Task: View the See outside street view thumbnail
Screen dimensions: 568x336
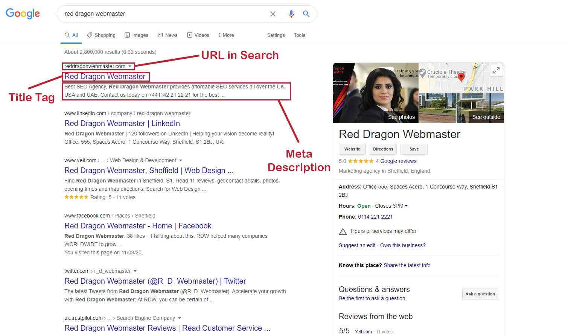Action: click(461, 108)
